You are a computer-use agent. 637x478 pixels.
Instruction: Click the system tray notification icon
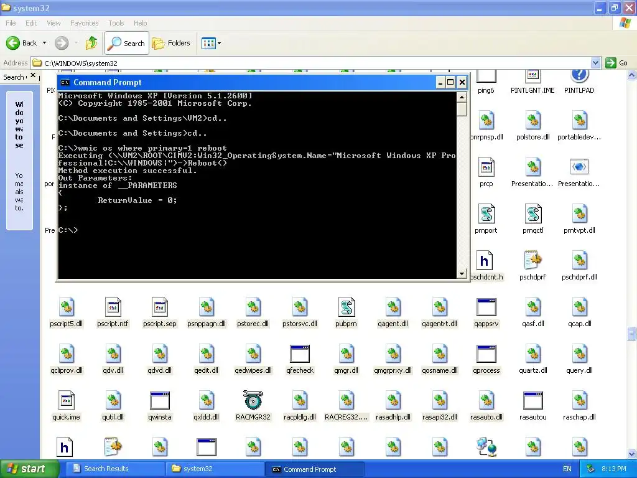[x=590, y=469]
